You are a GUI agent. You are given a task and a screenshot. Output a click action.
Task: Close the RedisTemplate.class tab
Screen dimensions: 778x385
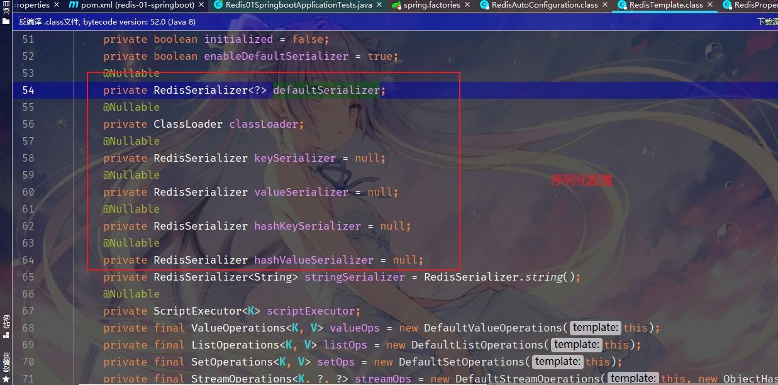point(711,5)
